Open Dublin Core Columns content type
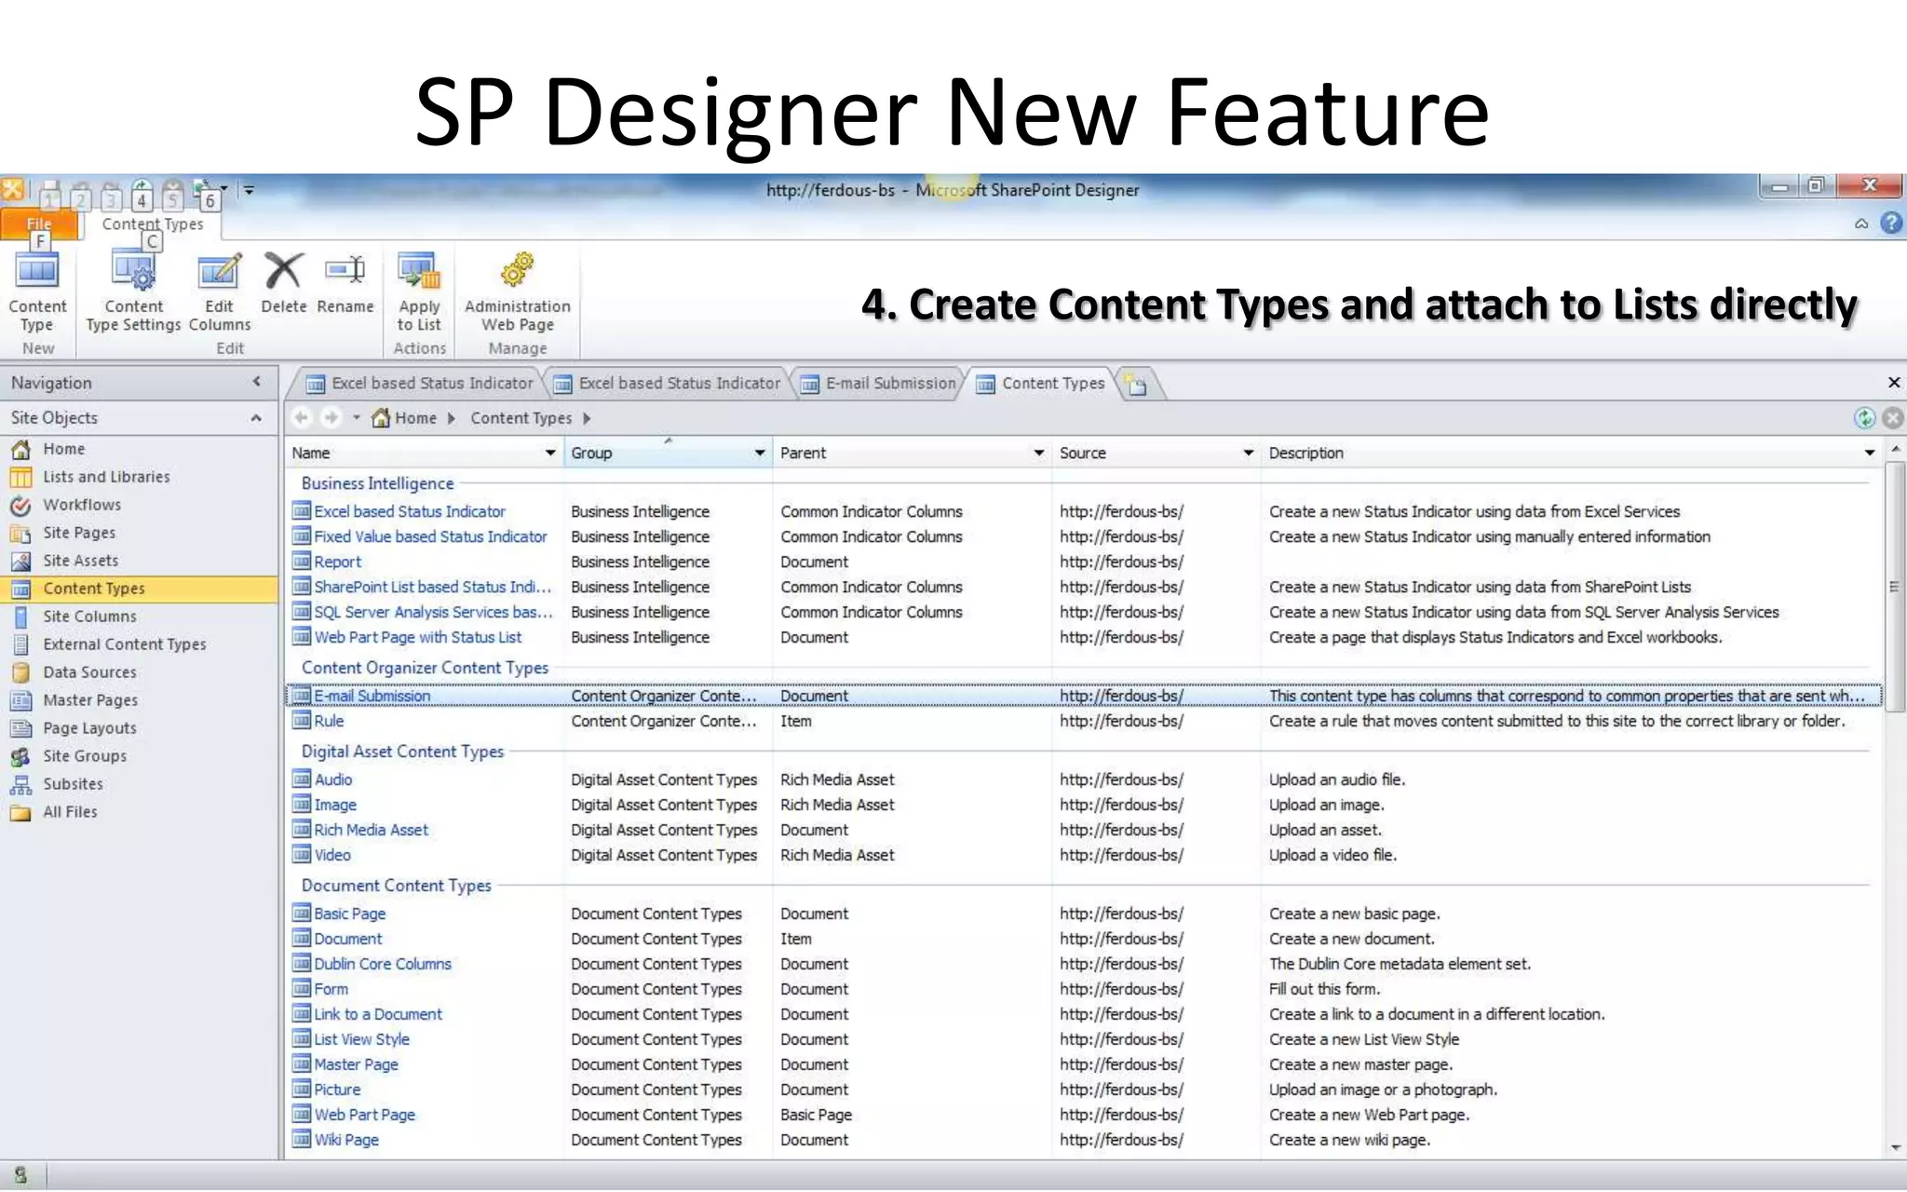1907x1192 pixels. tap(382, 964)
